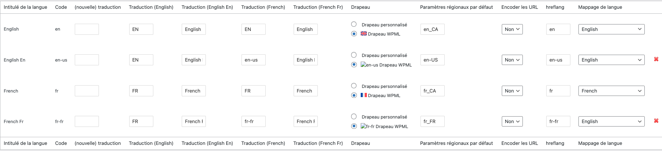Open Encoder les URL dropdown for French
Image resolution: width=662 pixels, height=151 pixels.
pyautogui.click(x=512, y=91)
